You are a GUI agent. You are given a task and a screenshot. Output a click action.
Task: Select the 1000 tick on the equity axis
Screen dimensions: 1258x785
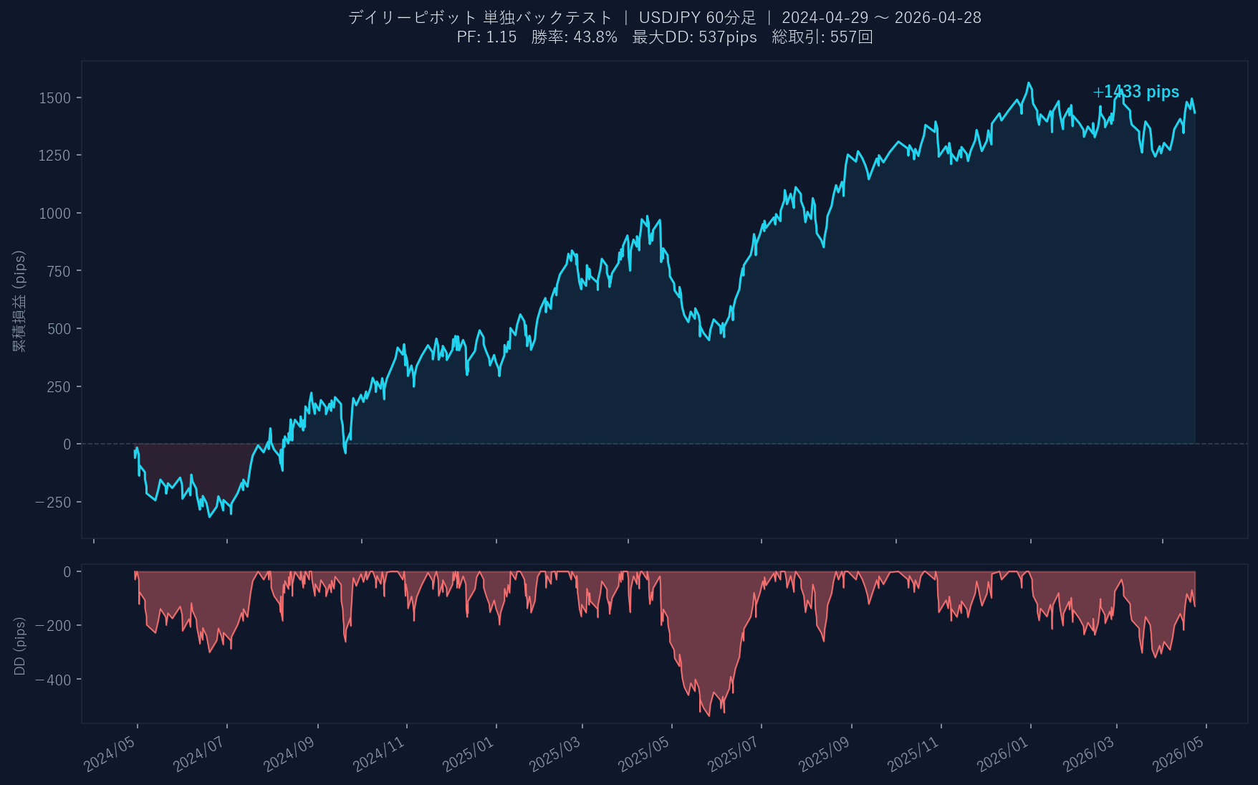click(x=55, y=214)
